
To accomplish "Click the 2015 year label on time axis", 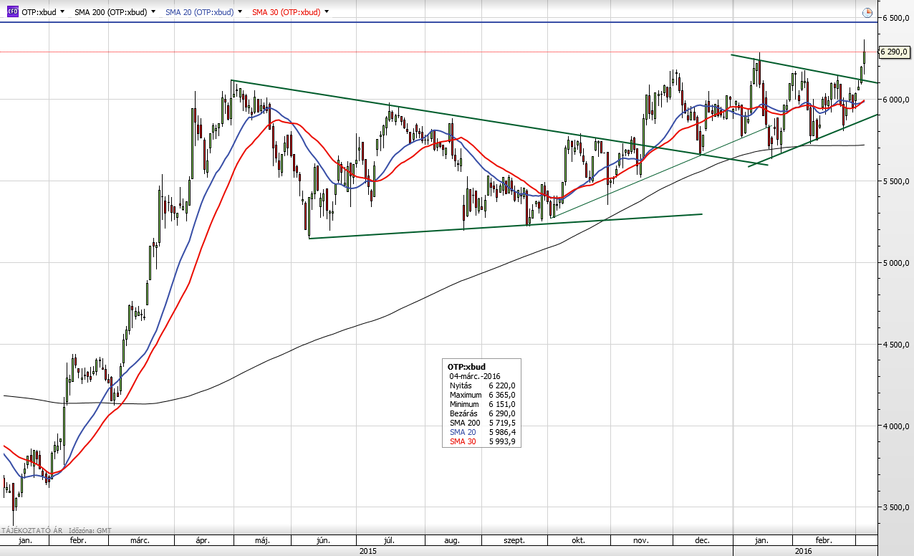I will pos(367,551).
